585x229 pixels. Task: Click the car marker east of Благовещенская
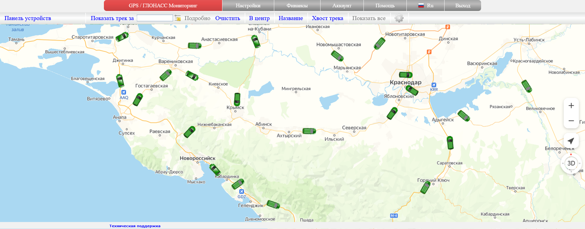[x=120, y=81]
